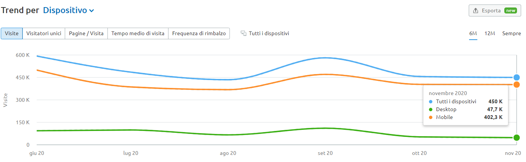The width and height of the screenshot is (526, 162).
Task: Click orange Mobile endpoint marker on chart
Action: (x=517, y=85)
